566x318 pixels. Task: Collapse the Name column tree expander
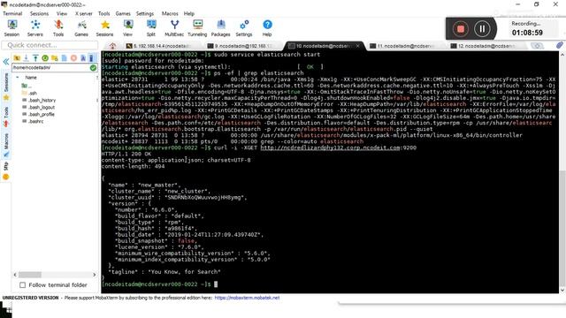pos(18,78)
